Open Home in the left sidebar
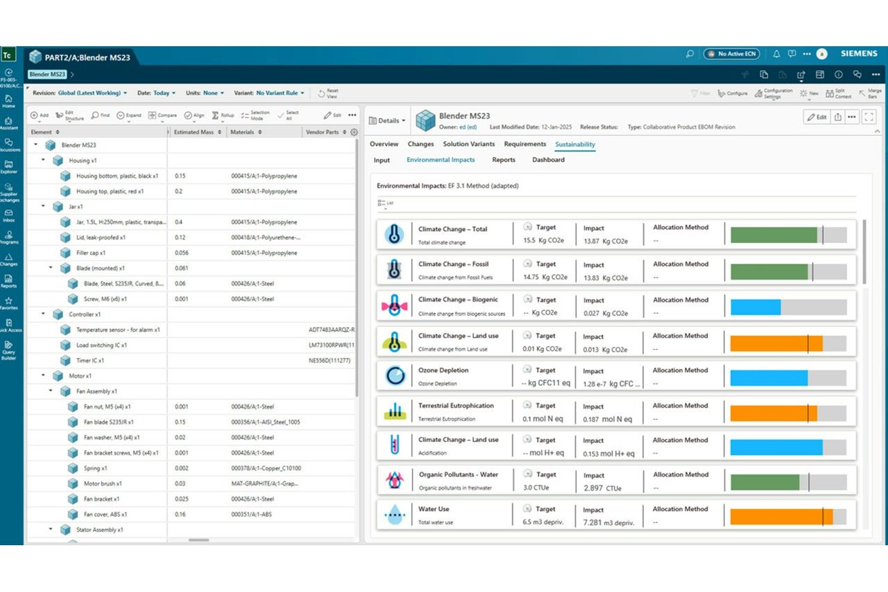 click(x=8, y=101)
